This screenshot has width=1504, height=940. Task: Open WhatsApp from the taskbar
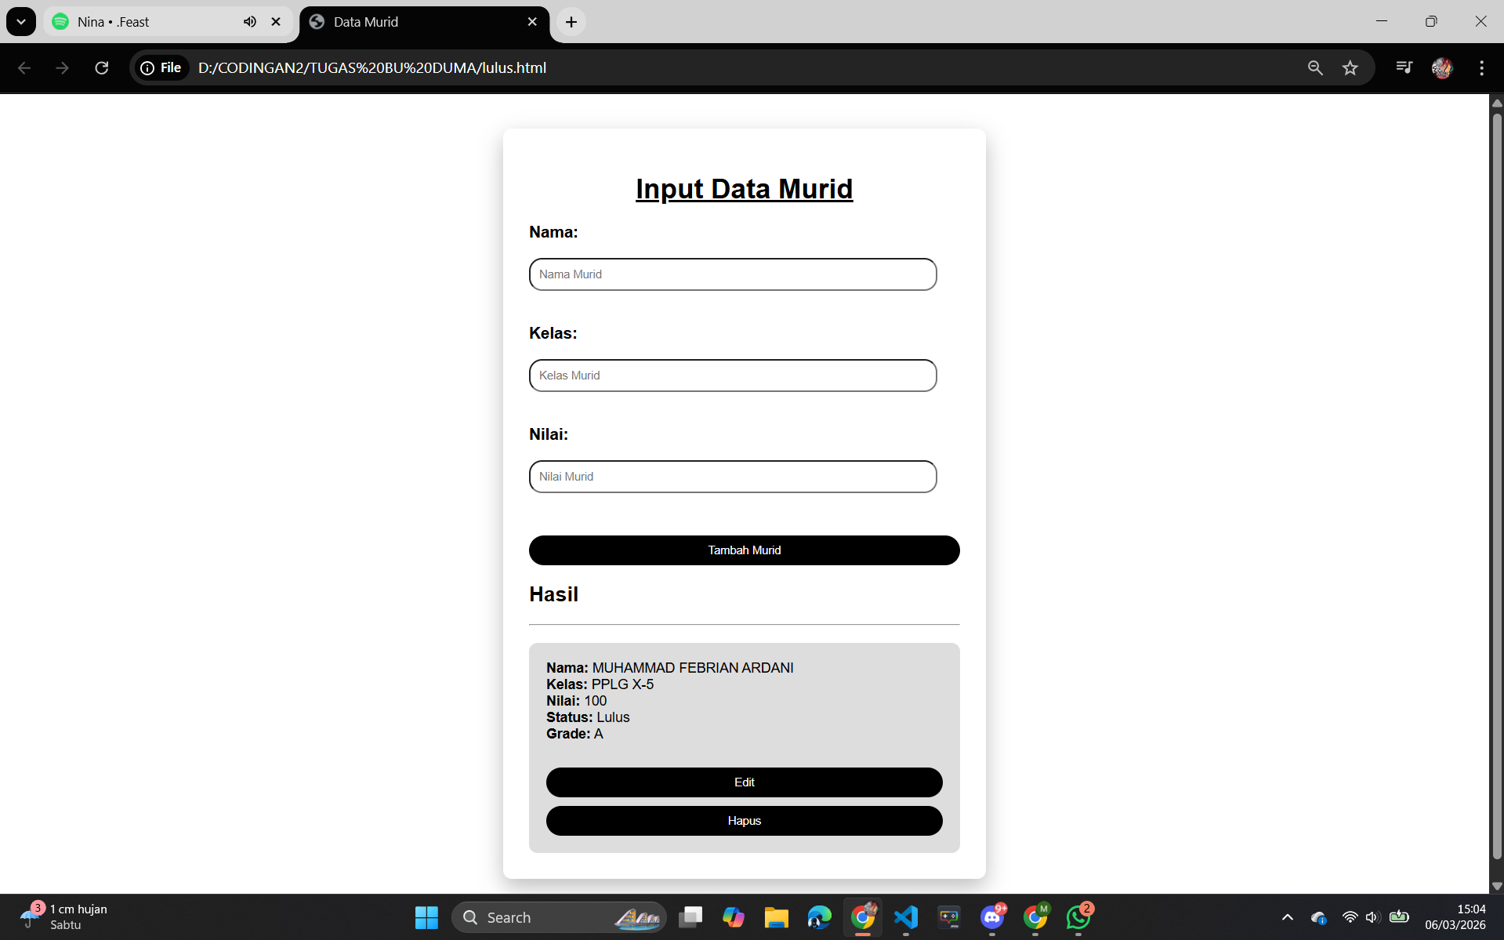pos(1078,916)
